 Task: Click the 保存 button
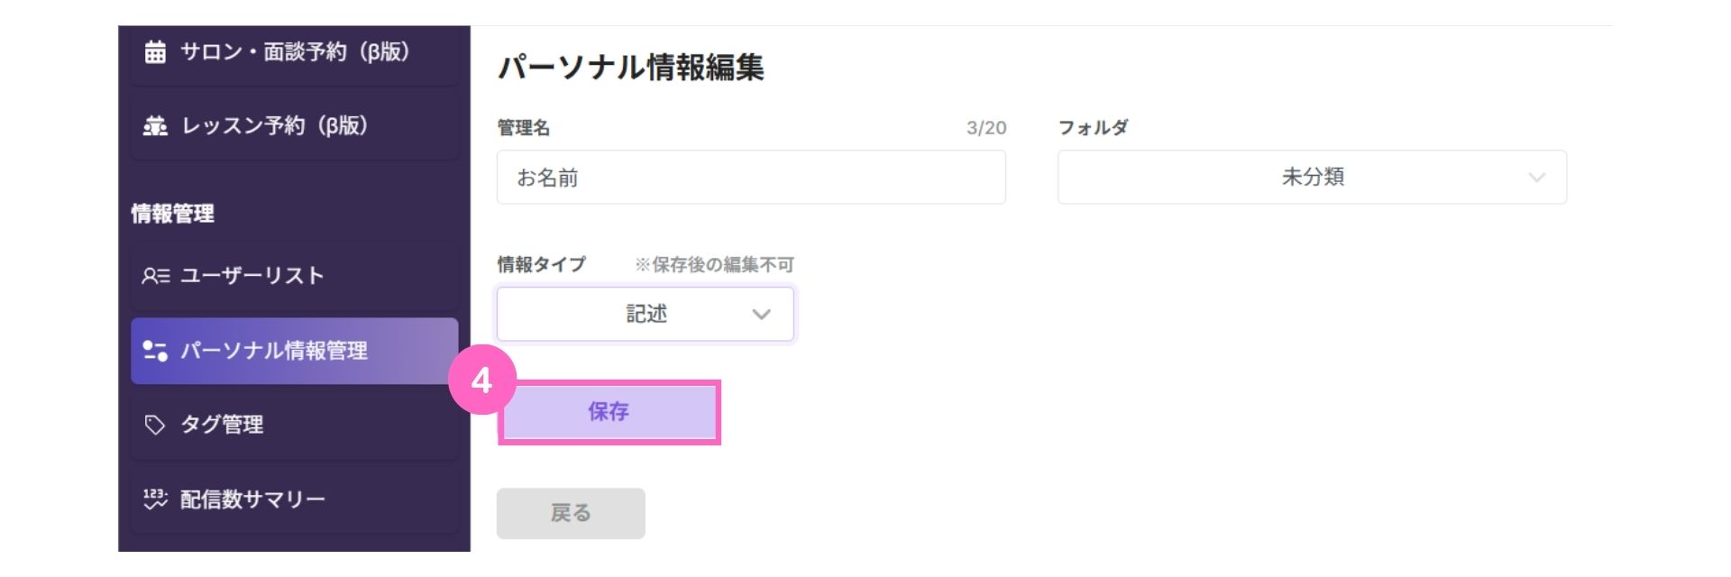tap(609, 412)
